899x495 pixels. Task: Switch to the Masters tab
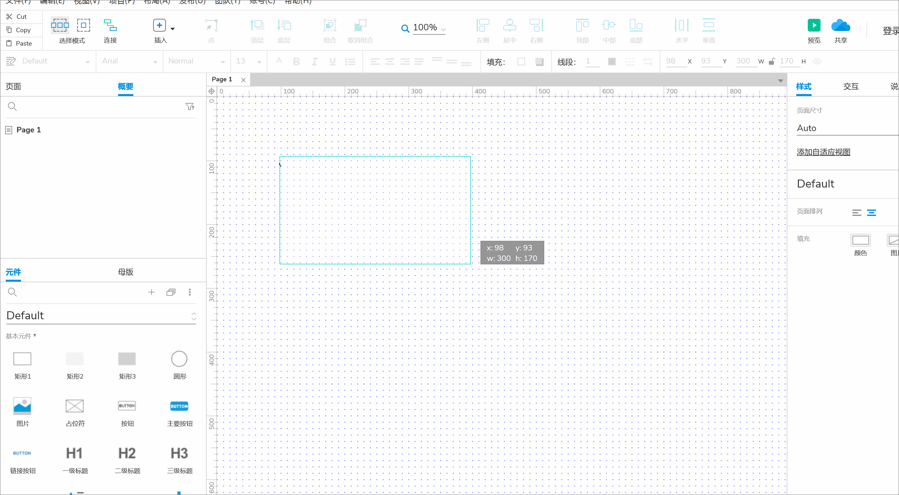(126, 272)
